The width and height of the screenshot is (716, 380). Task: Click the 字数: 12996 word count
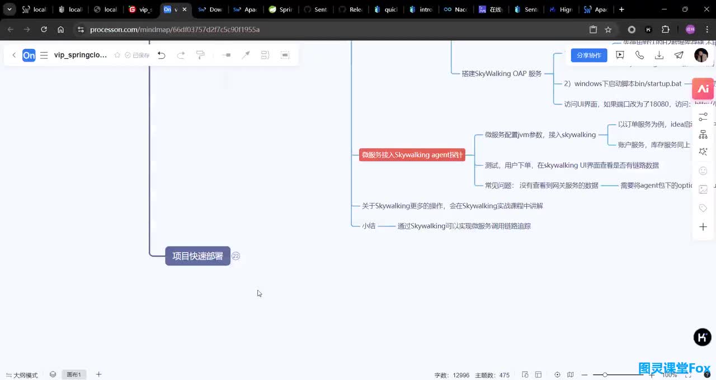coord(452,375)
